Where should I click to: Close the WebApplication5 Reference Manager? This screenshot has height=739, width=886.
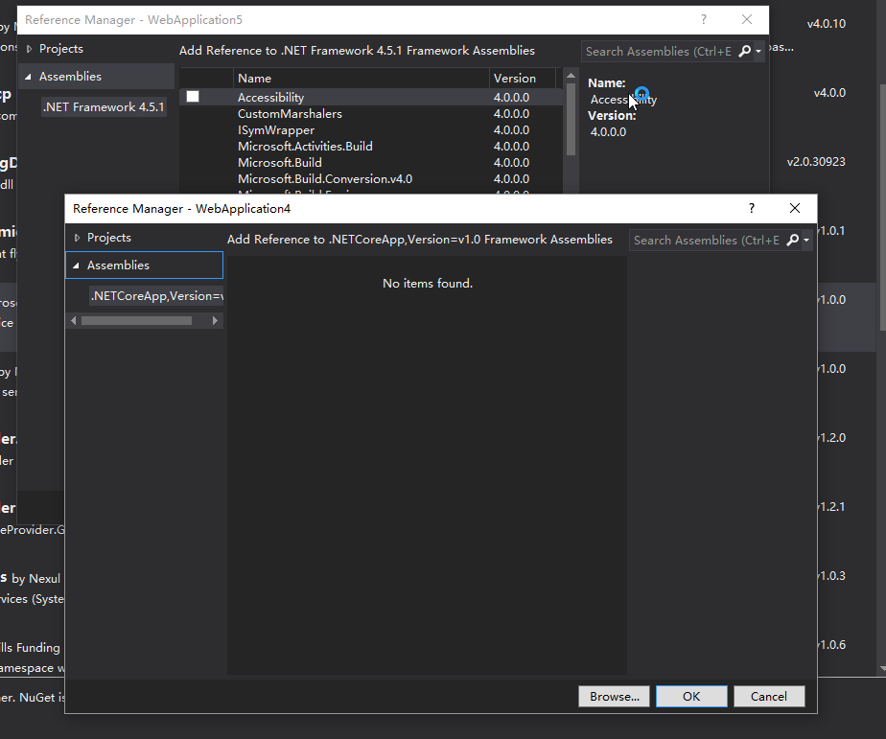pos(746,20)
